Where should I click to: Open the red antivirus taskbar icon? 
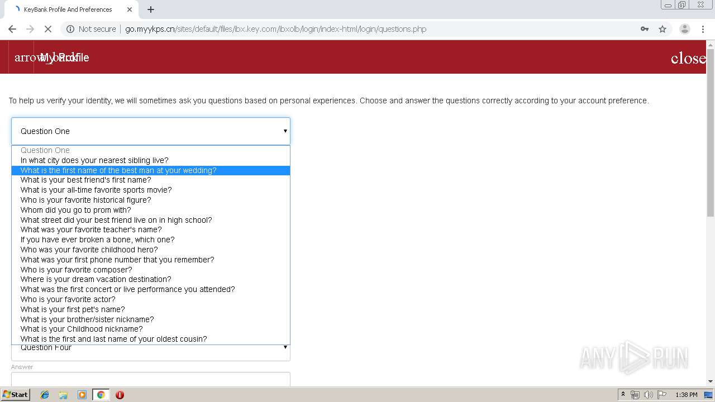point(120,395)
